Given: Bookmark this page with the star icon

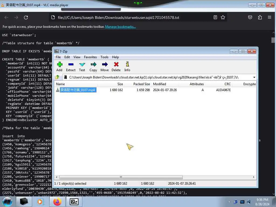Looking at the screenshot, I should coord(223,17).
